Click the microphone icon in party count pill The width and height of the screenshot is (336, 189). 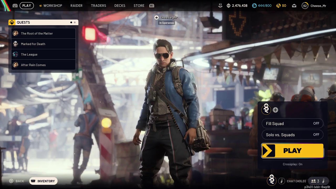pyautogui.click(x=323, y=181)
